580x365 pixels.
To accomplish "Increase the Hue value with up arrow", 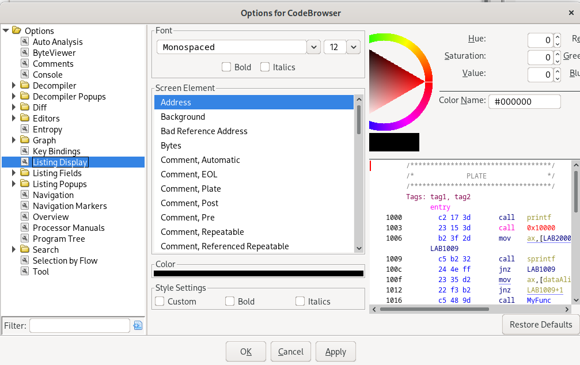I will coord(558,37).
